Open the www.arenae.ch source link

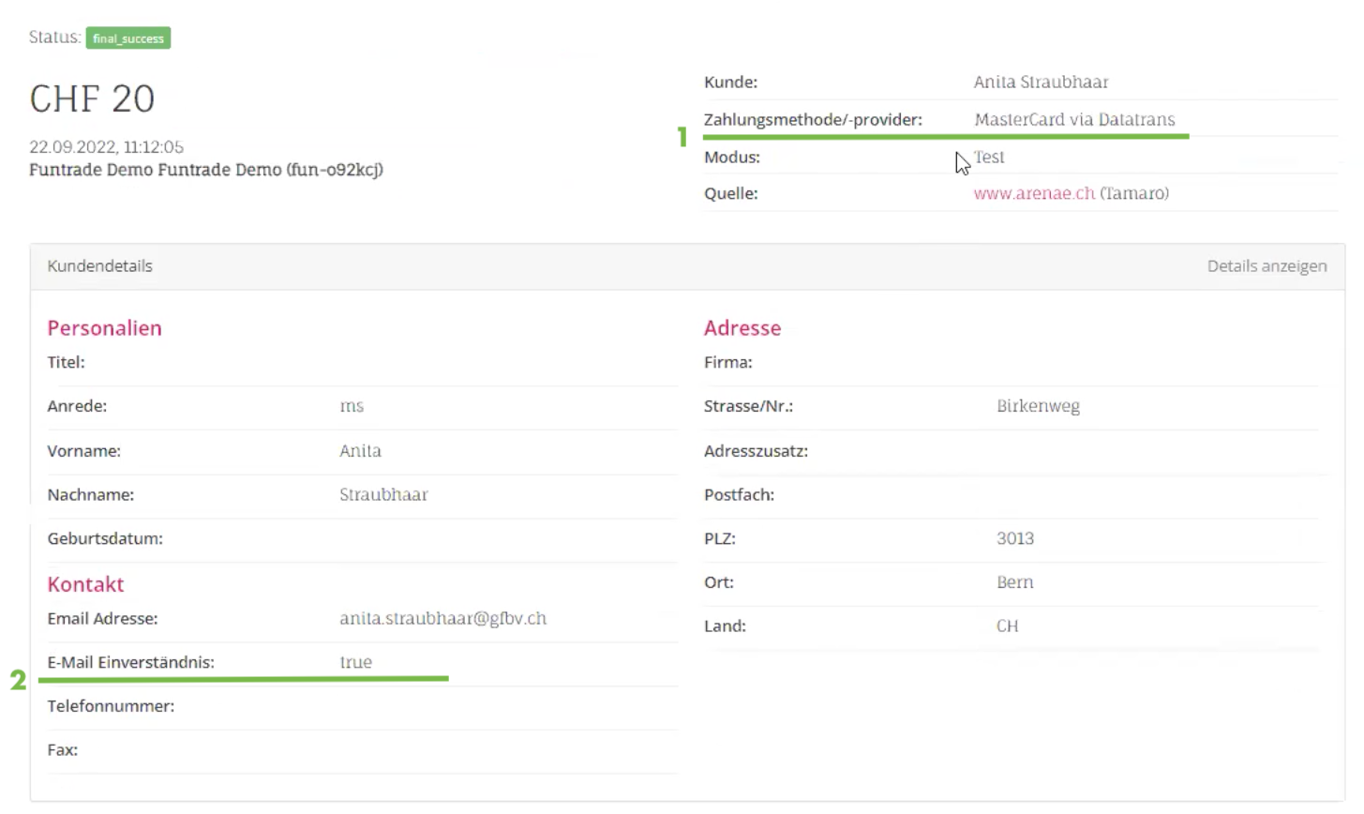1034,193
